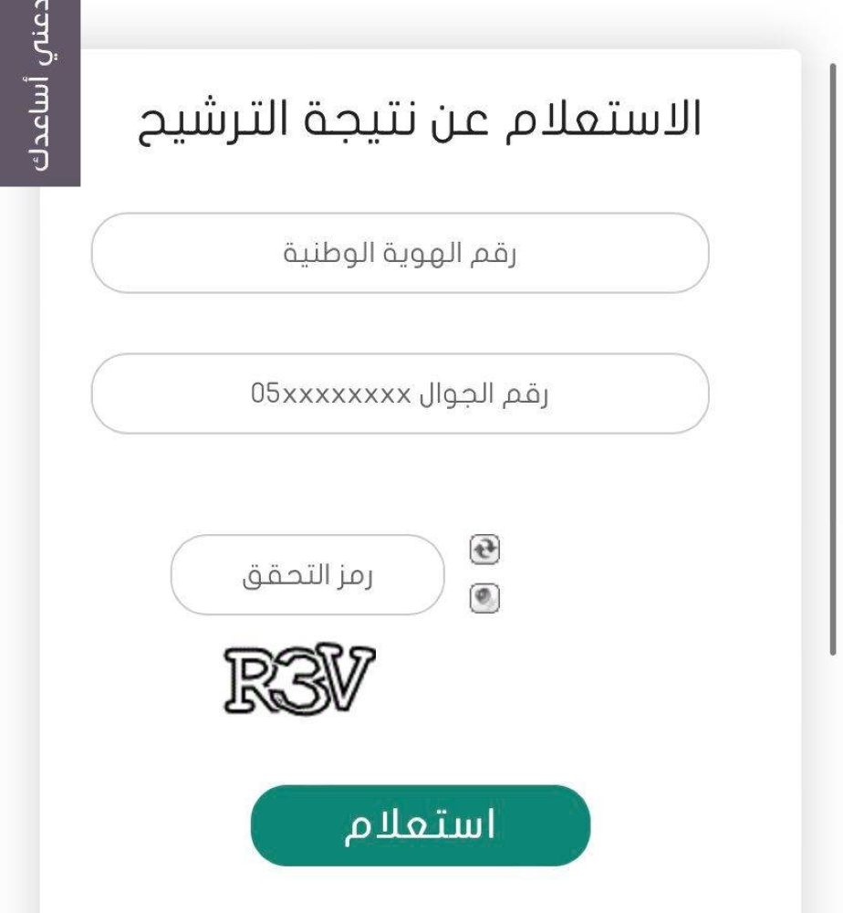Select the رقم الهوية الوطنية input
The width and height of the screenshot is (843, 913).
pyautogui.click(x=400, y=253)
